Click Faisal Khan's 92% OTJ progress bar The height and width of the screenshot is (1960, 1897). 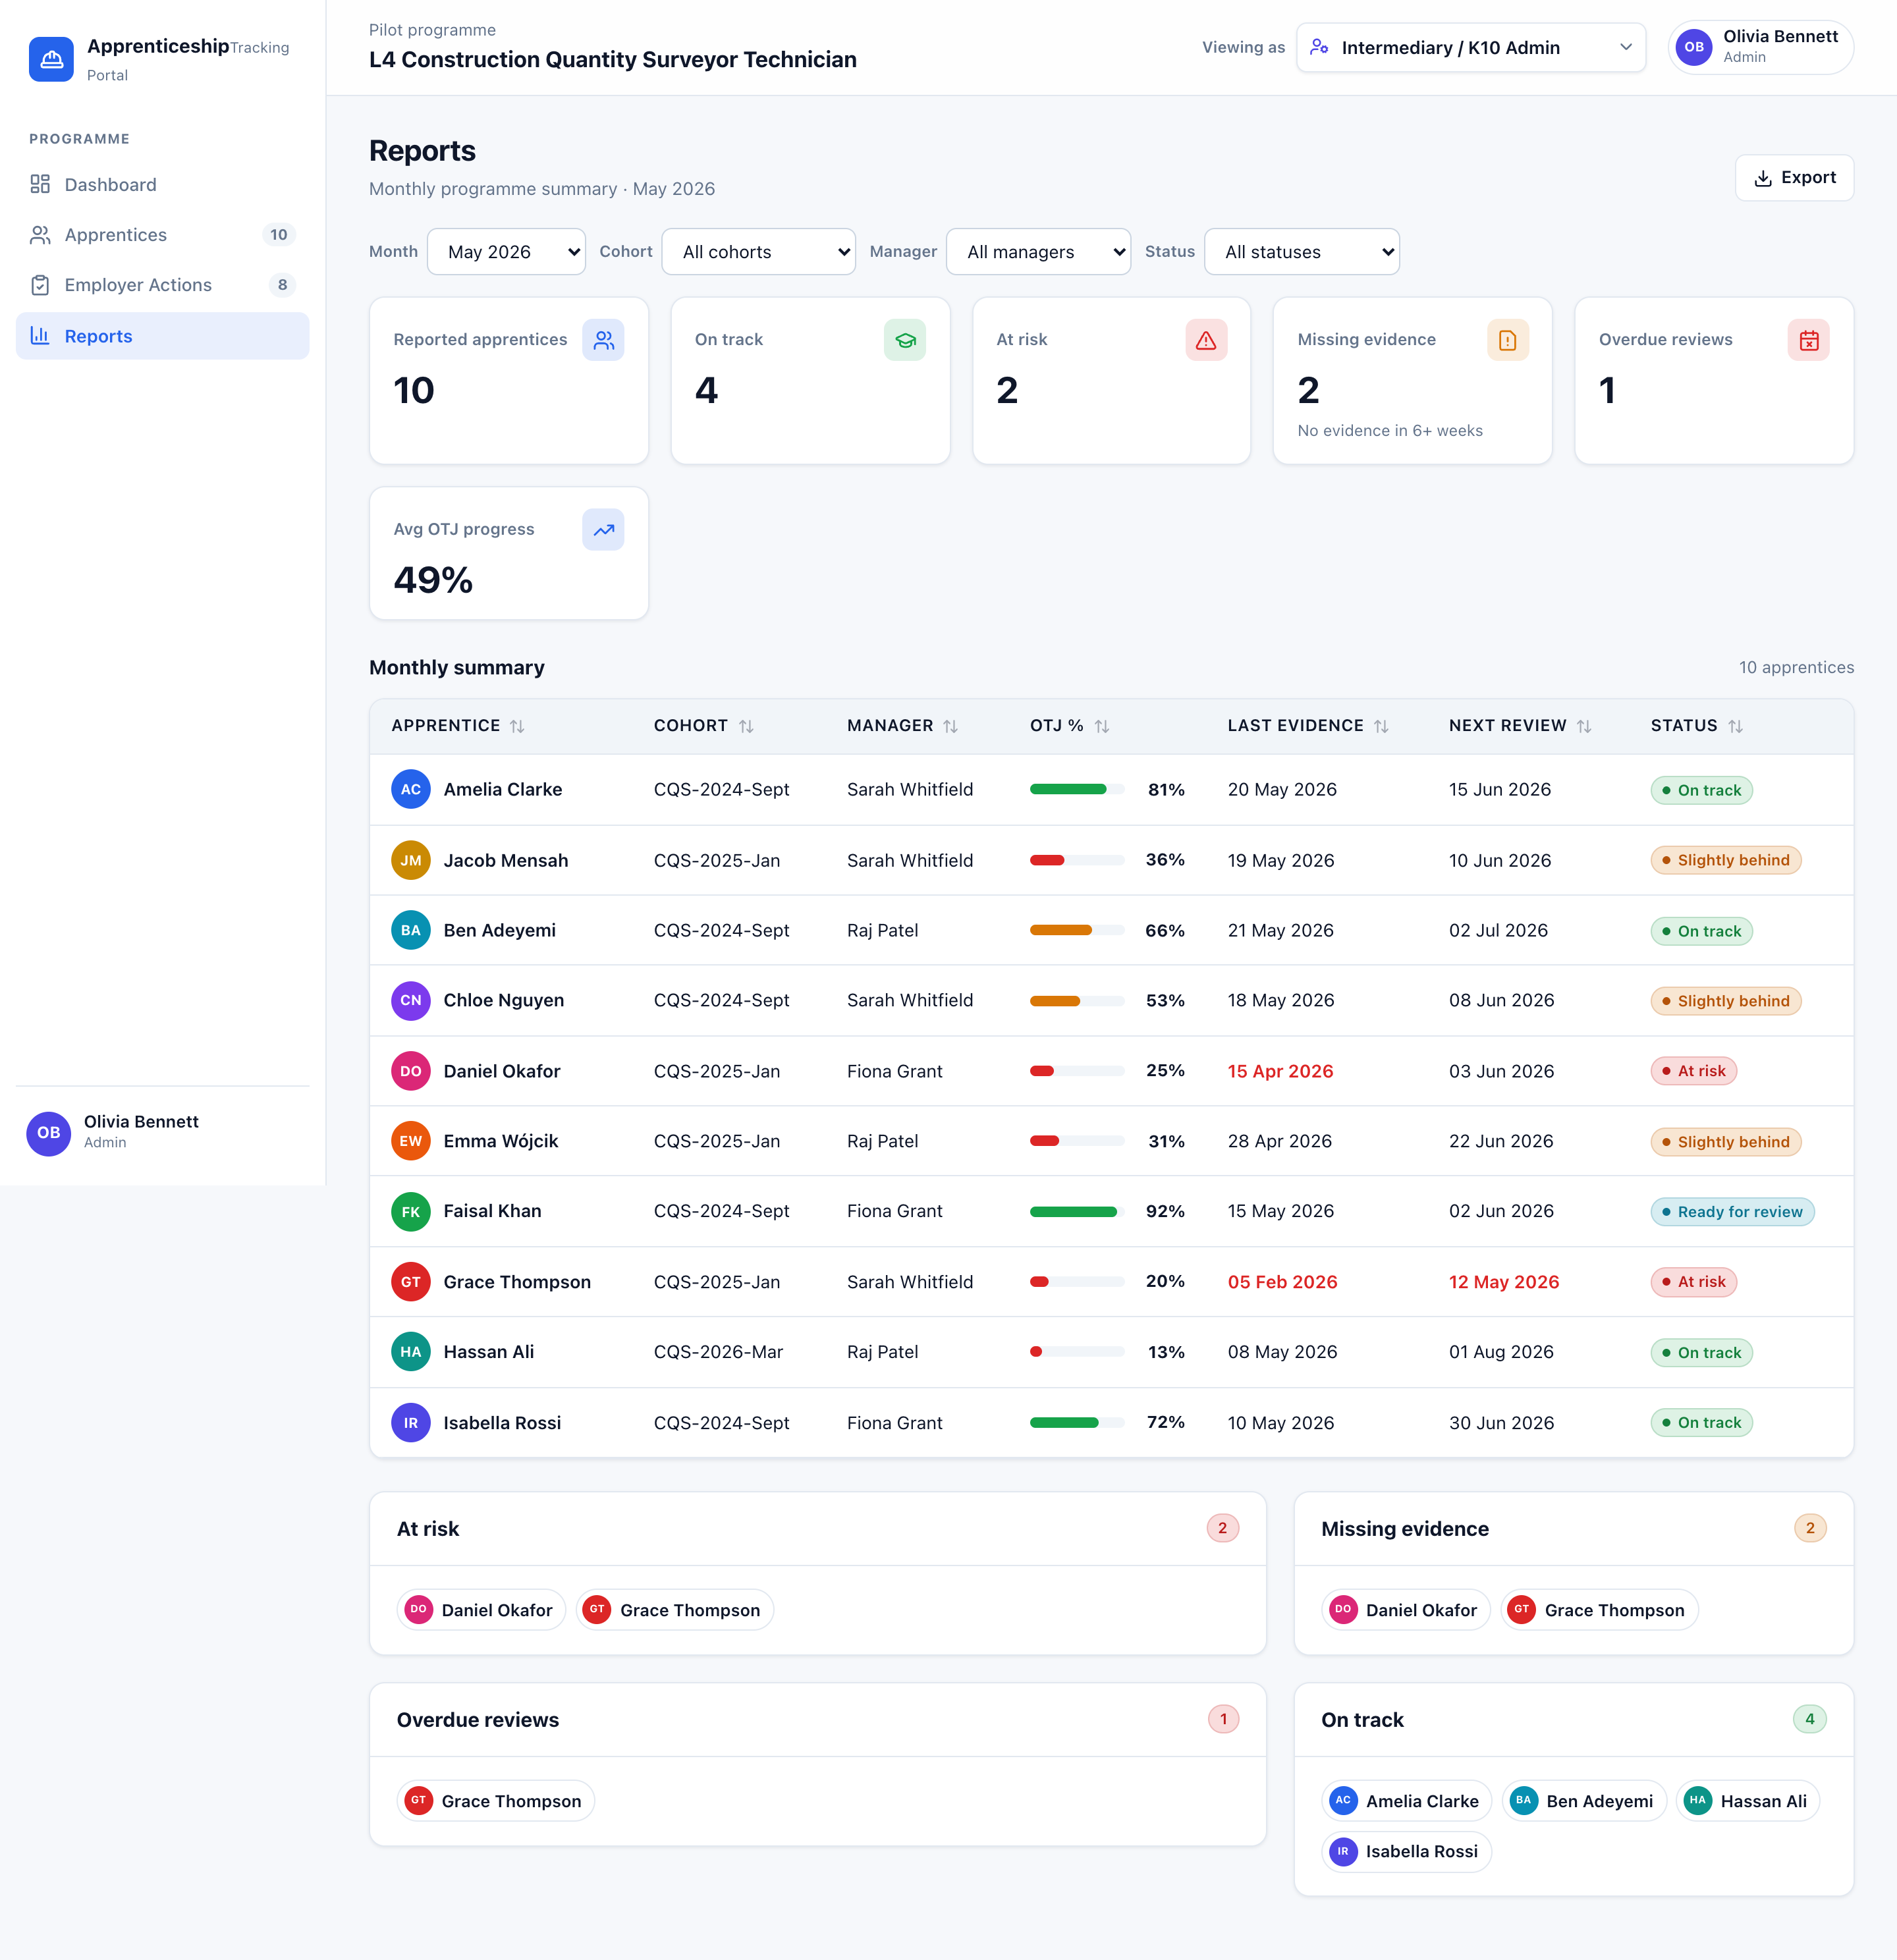point(1077,1211)
